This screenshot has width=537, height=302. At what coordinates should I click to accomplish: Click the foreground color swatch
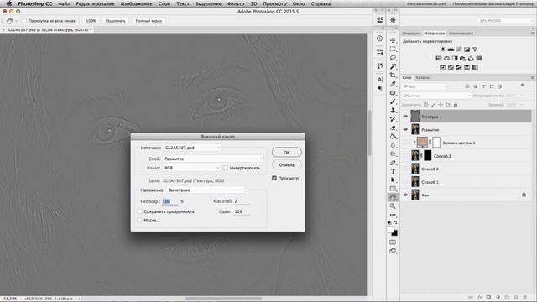pyautogui.click(x=391, y=230)
